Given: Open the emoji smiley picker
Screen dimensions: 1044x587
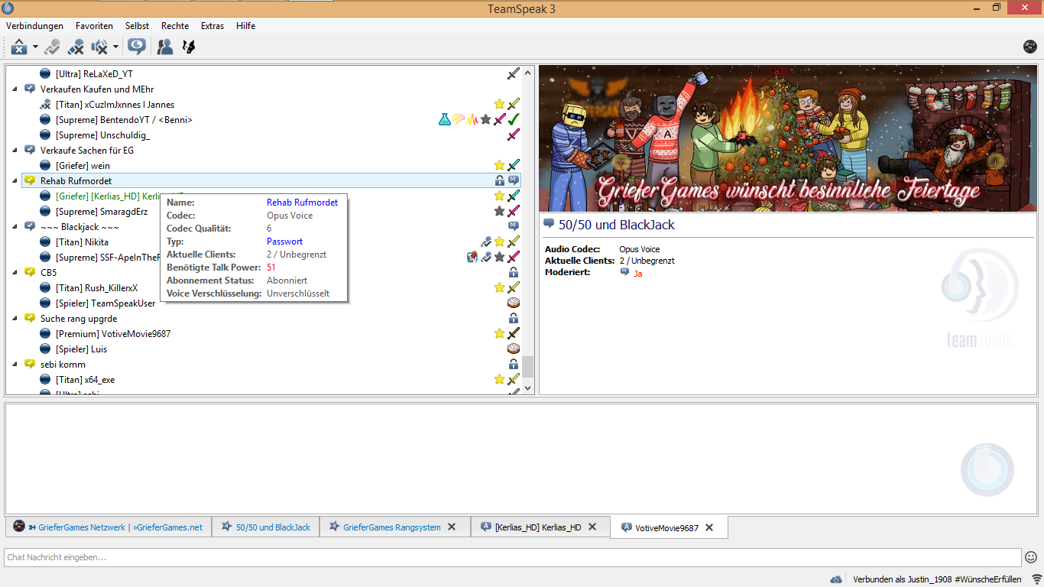Looking at the screenshot, I should coord(1031,557).
